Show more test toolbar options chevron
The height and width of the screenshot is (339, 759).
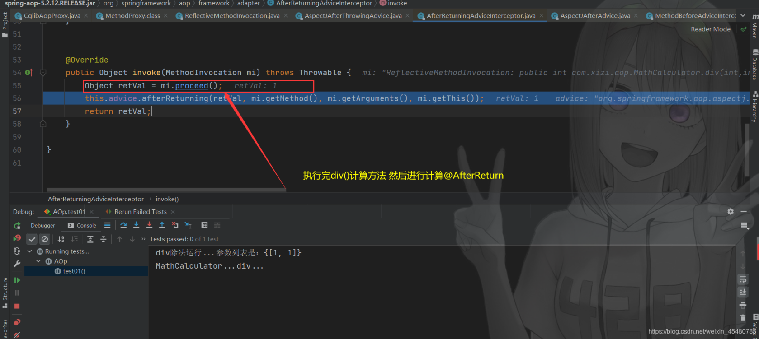pos(144,239)
